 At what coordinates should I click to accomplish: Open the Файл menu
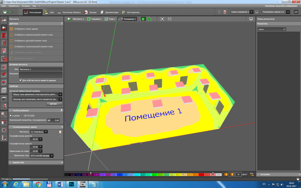[4, 6]
